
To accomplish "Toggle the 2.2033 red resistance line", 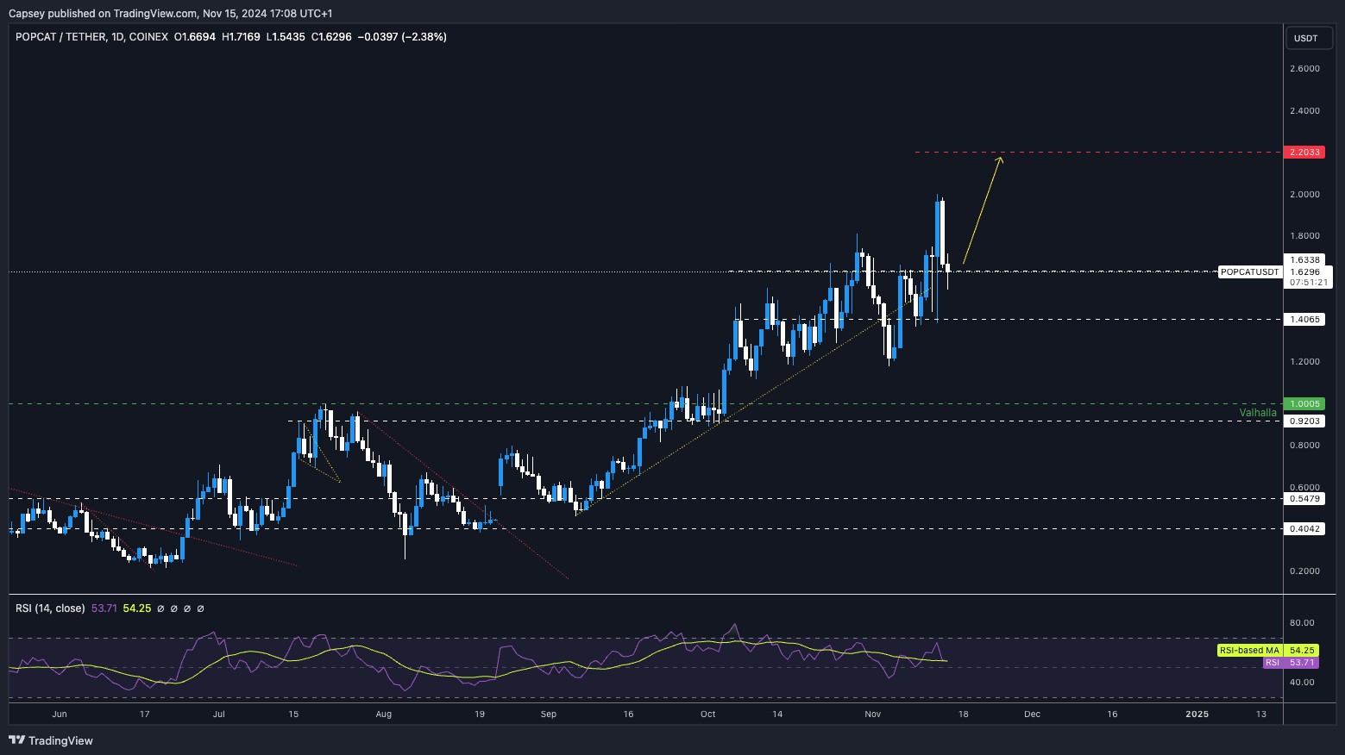I will pyautogui.click(x=1306, y=153).
